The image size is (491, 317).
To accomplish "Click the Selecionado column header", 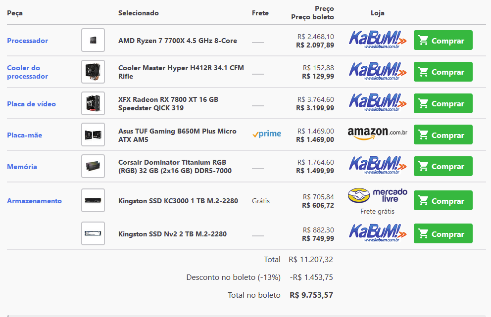I will (x=139, y=13).
